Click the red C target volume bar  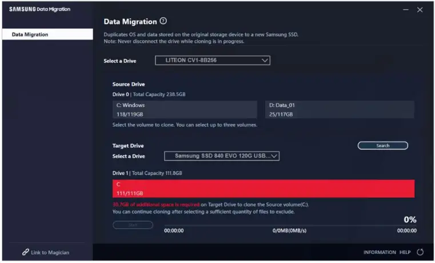point(264,189)
